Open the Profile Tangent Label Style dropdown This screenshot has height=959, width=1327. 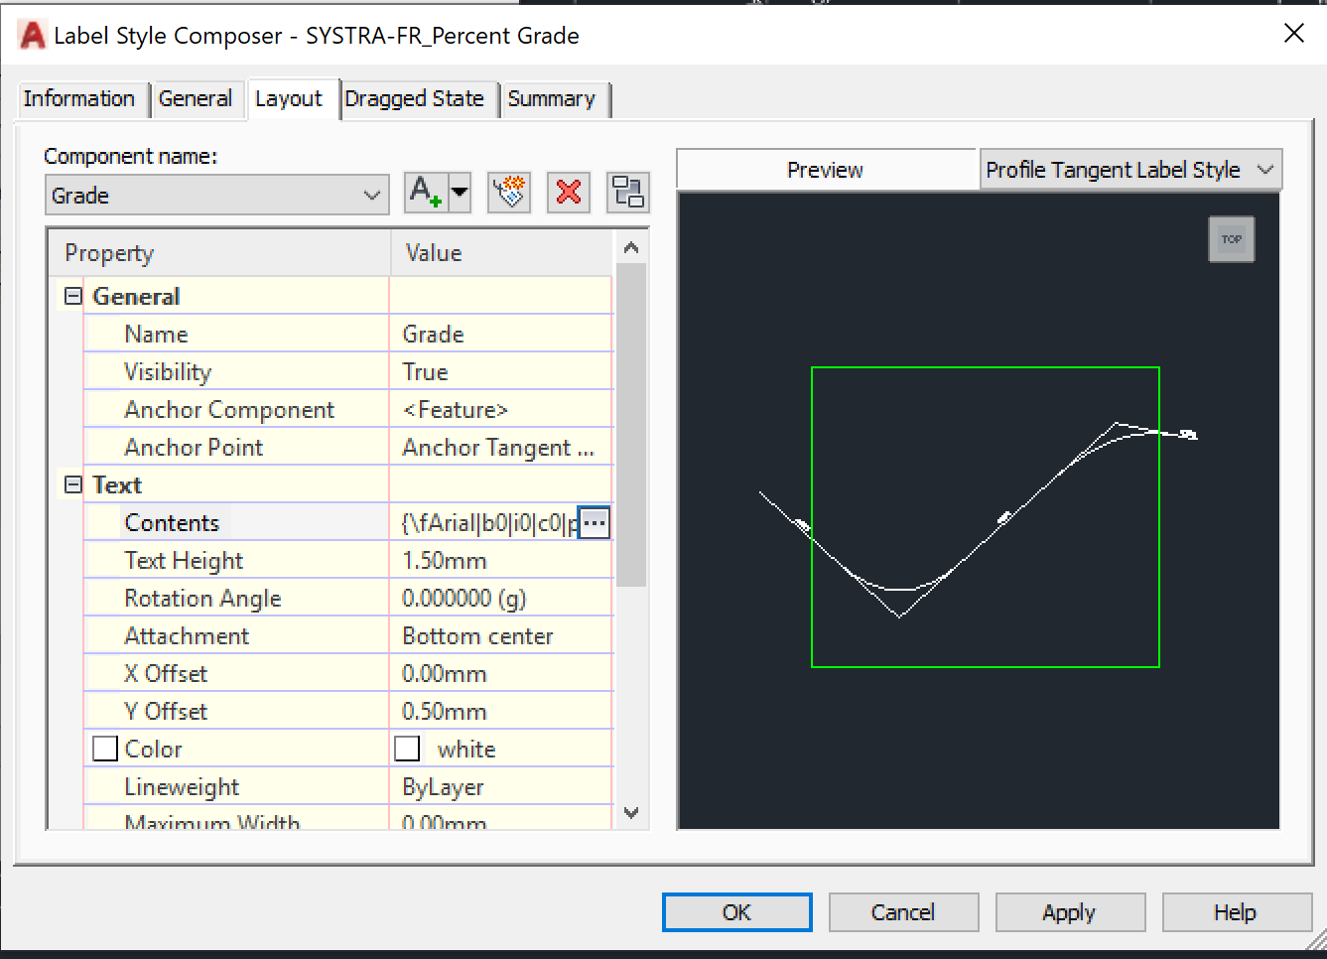1264,169
